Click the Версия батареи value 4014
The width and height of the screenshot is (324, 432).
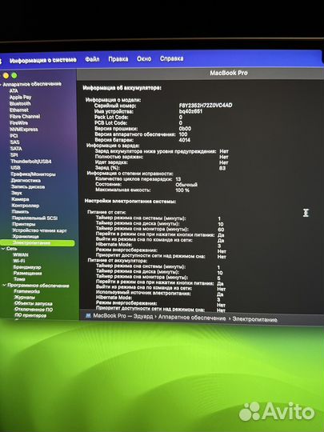click(184, 140)
